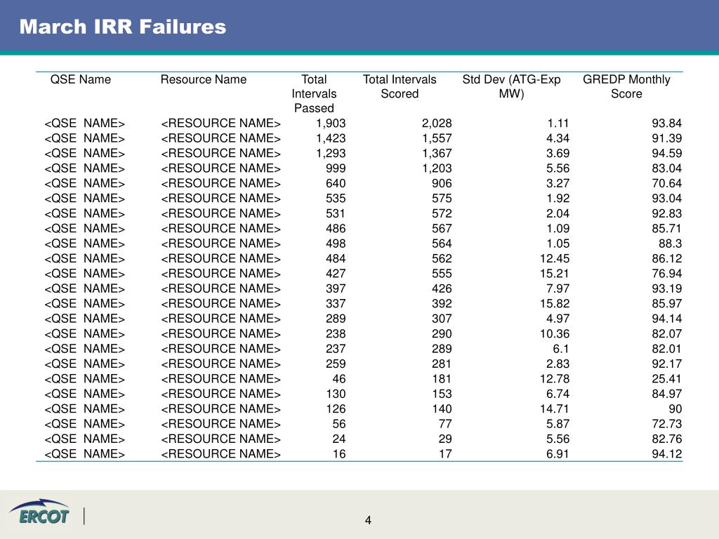Image resolution: width=719 pixels, height=539 pixels.
Task: Select the GREDP score 86.12
Action: coord(667,258)
